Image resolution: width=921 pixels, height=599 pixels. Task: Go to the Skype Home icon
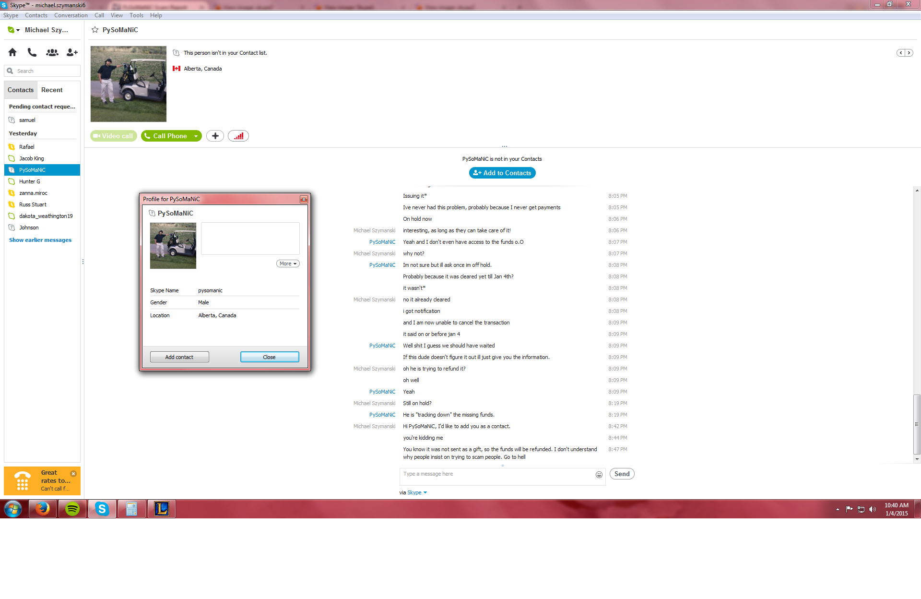point(12,52)
